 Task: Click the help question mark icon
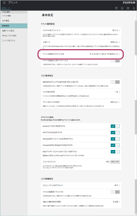tap(116, 8)
